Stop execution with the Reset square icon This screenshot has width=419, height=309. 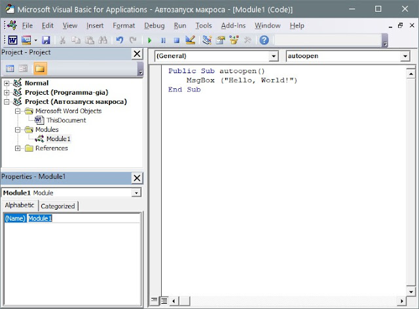pos(176,41)
